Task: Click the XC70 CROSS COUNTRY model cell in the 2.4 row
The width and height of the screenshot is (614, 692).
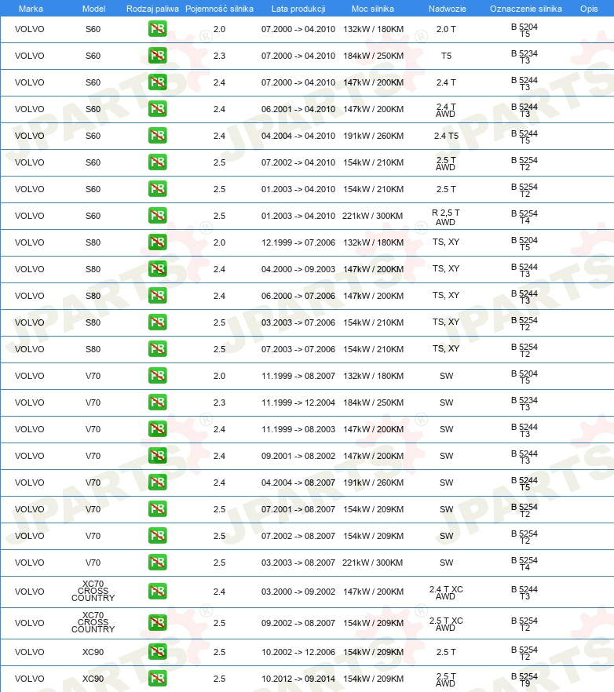Action: coord(93,591)
